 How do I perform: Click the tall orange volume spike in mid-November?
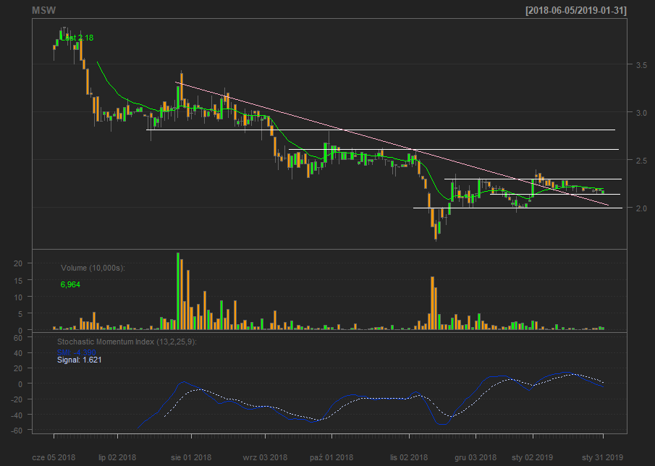(432, 303)
